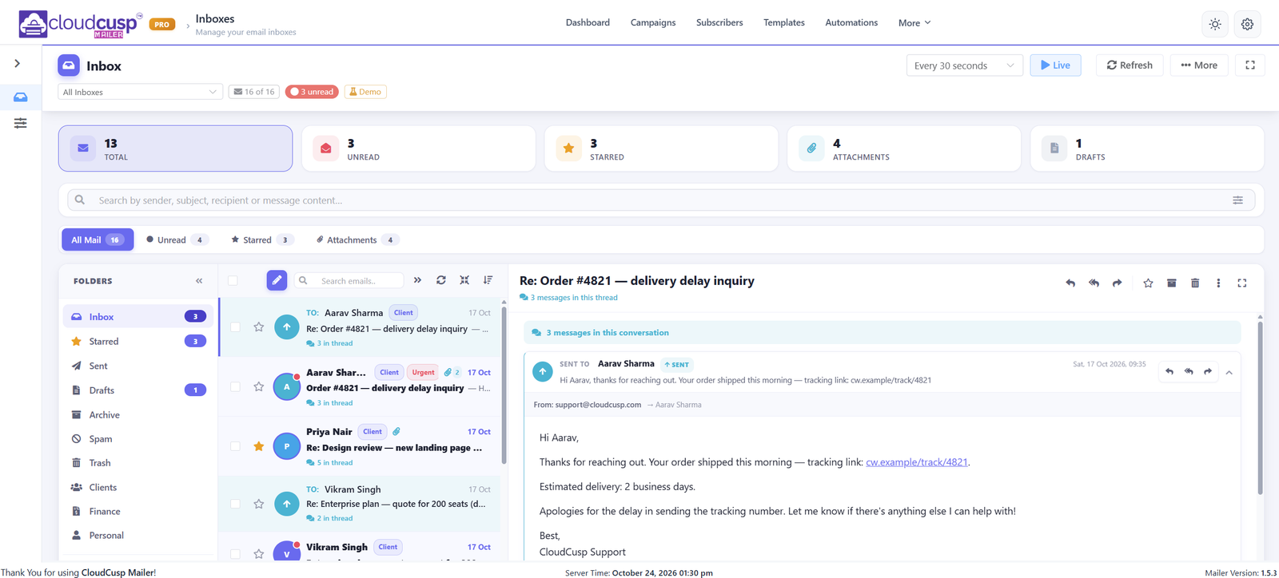Star the urgent Order #4821 email
The width and height of the screenshot is (1279, 578).
click(258, 386)
